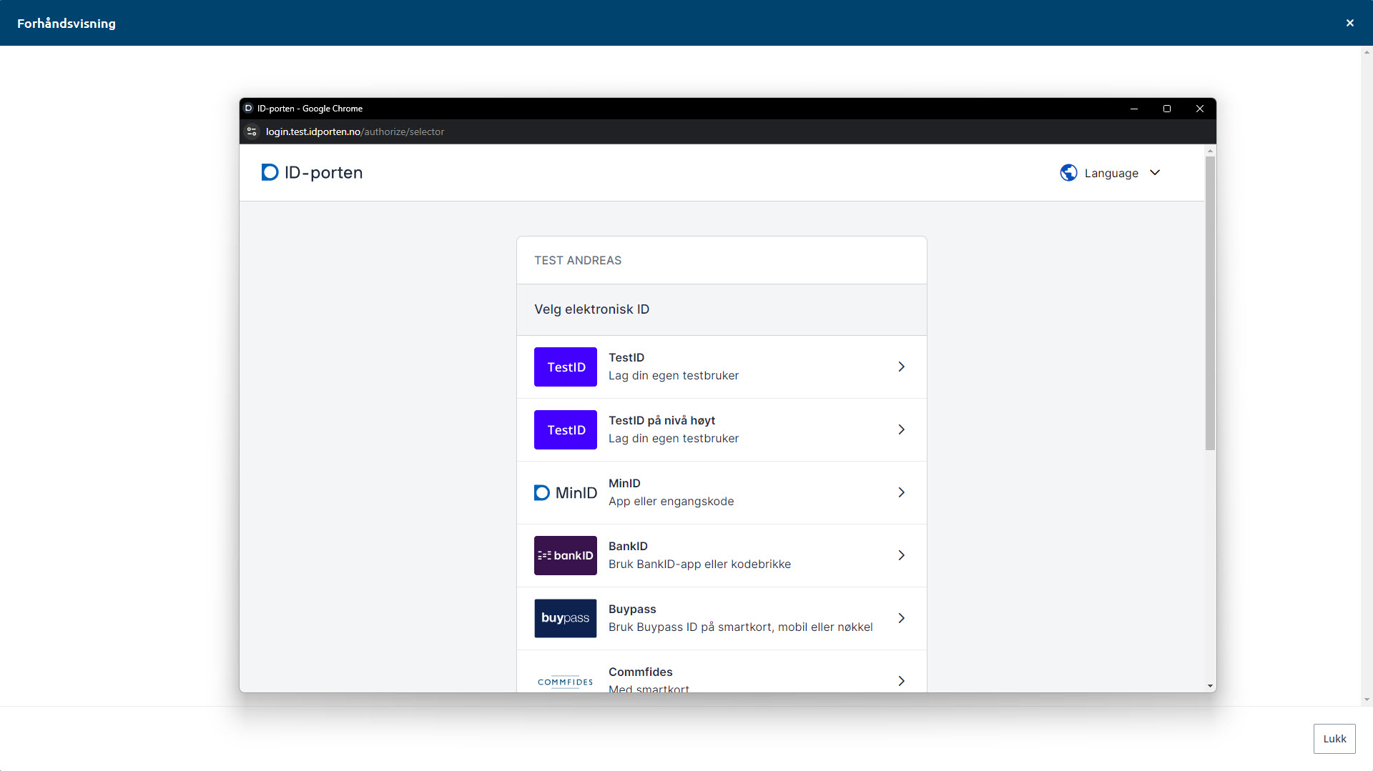The image size is (1373, 771).
Task: Click the Buypass logo
Action: 566,618
